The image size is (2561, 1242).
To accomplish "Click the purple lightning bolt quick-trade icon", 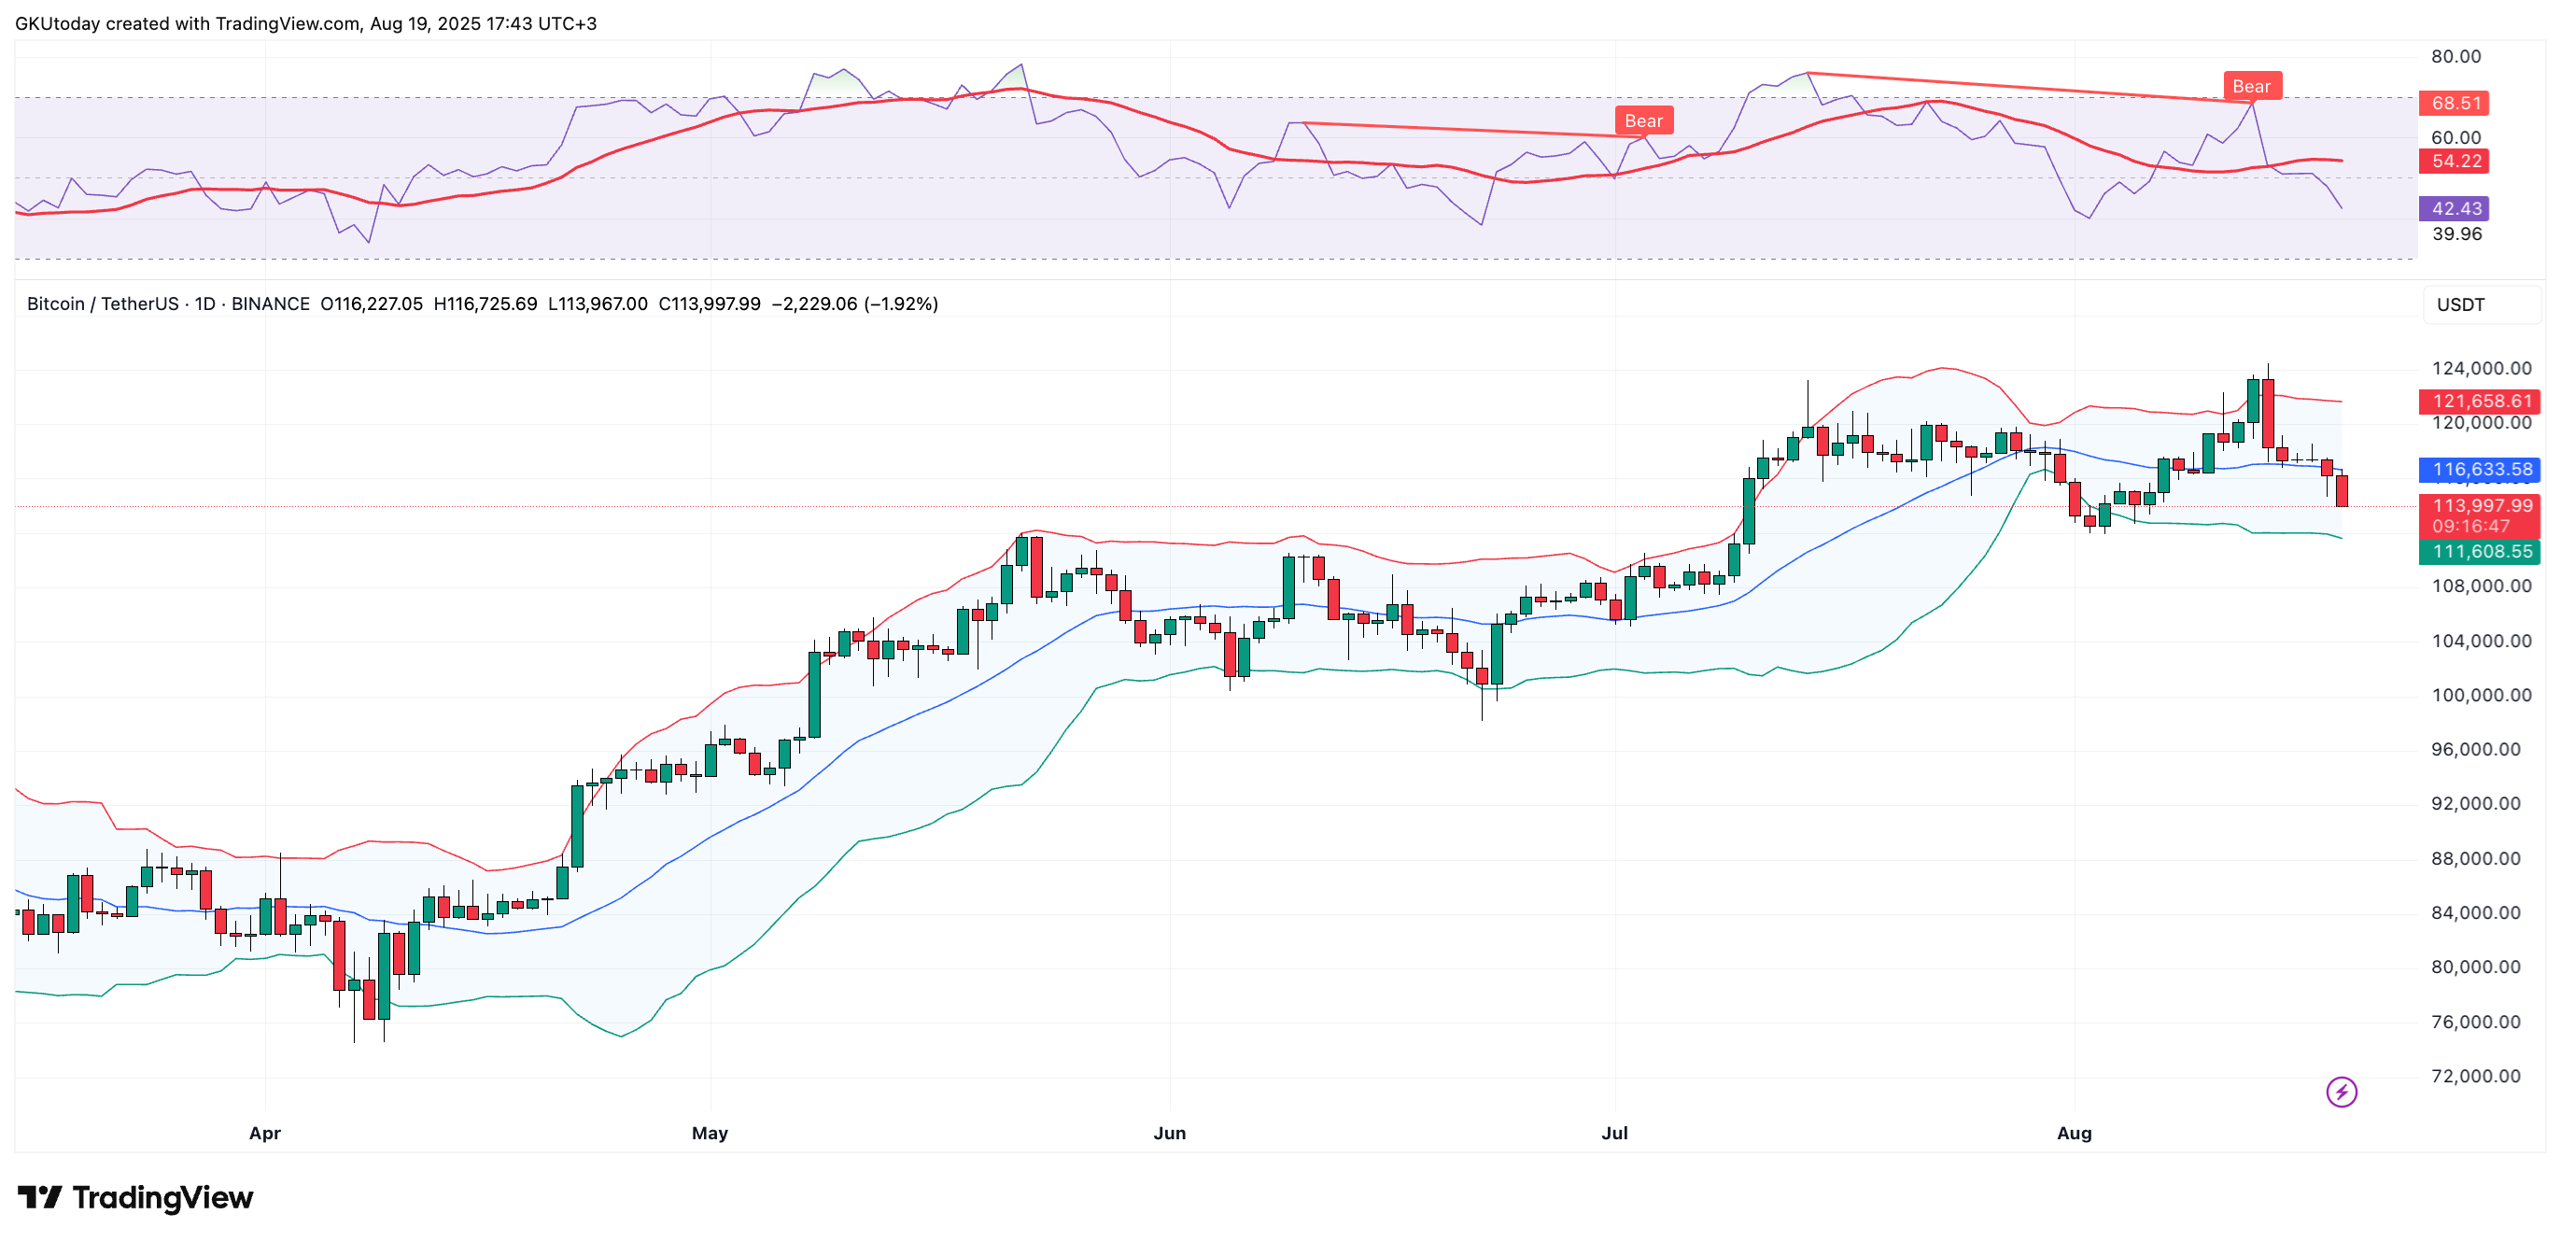I will pyautogui.click(x=2342, y=1094).
